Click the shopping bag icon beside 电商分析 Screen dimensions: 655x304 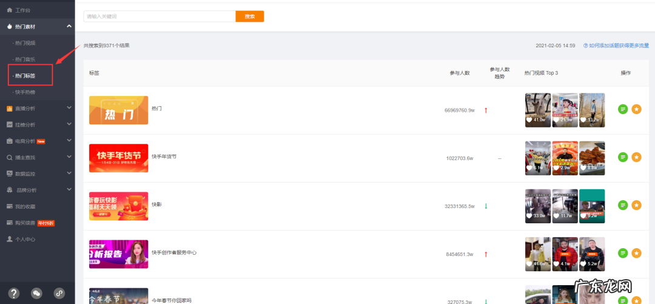pyautogui.click(x=9, y=141)
